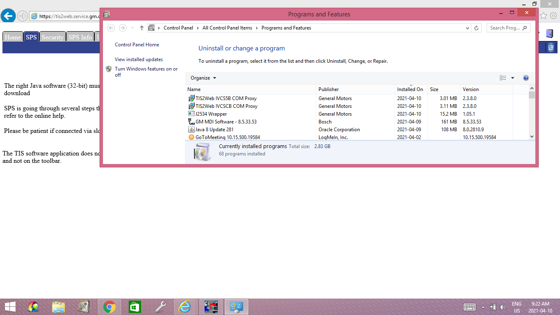The height and width of the screenshot is (315, 560).
Task: Sort programs by Size column
Action: 444,89
